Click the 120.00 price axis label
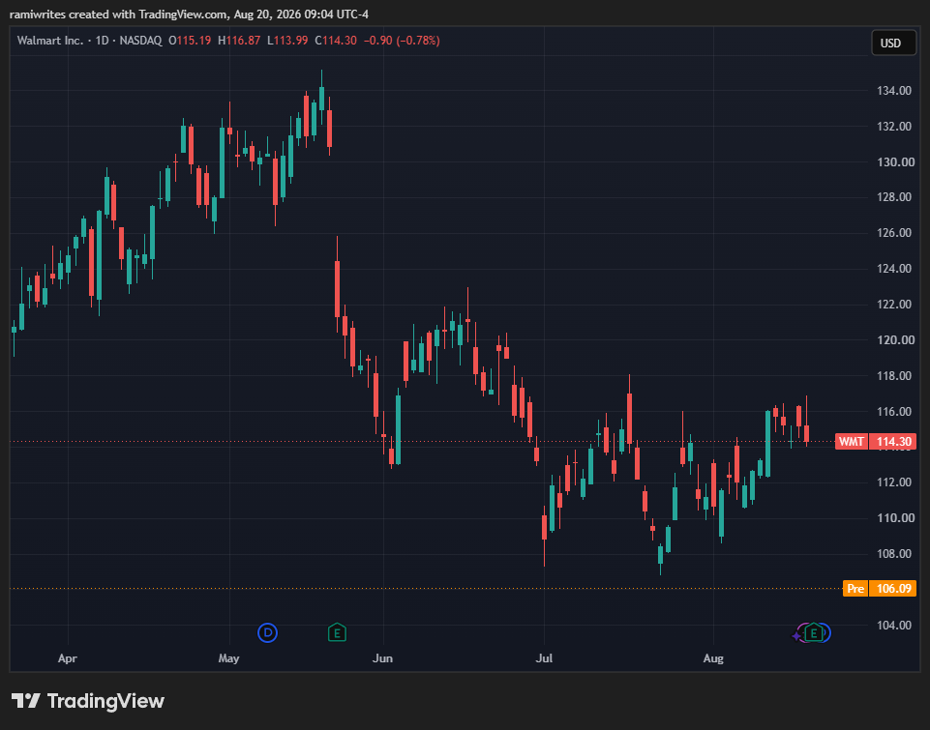The height and width of the screenshot is (730, 930). tap(895, 340)
